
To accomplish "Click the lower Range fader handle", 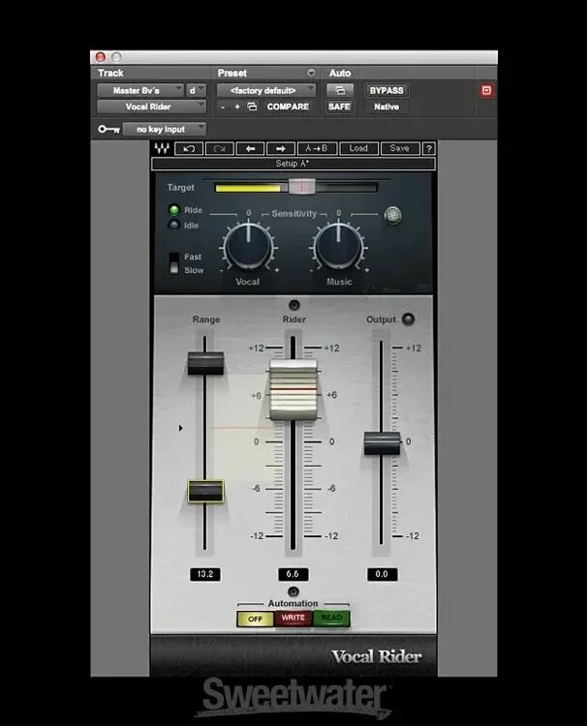I will tap(205, 491).
